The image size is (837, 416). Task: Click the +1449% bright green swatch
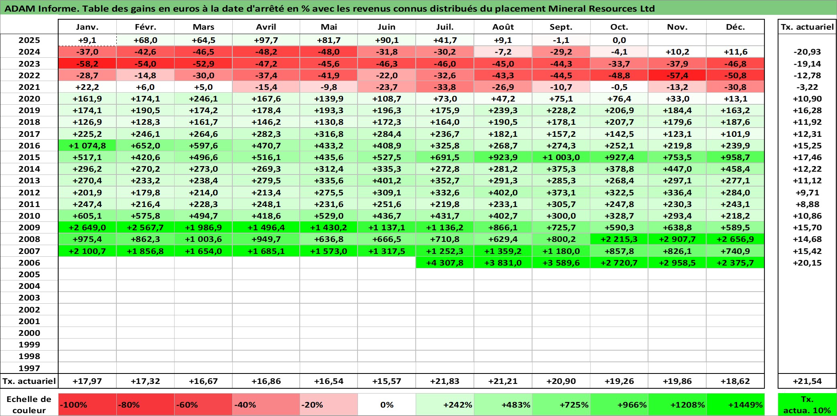click(x=735, y=404)
